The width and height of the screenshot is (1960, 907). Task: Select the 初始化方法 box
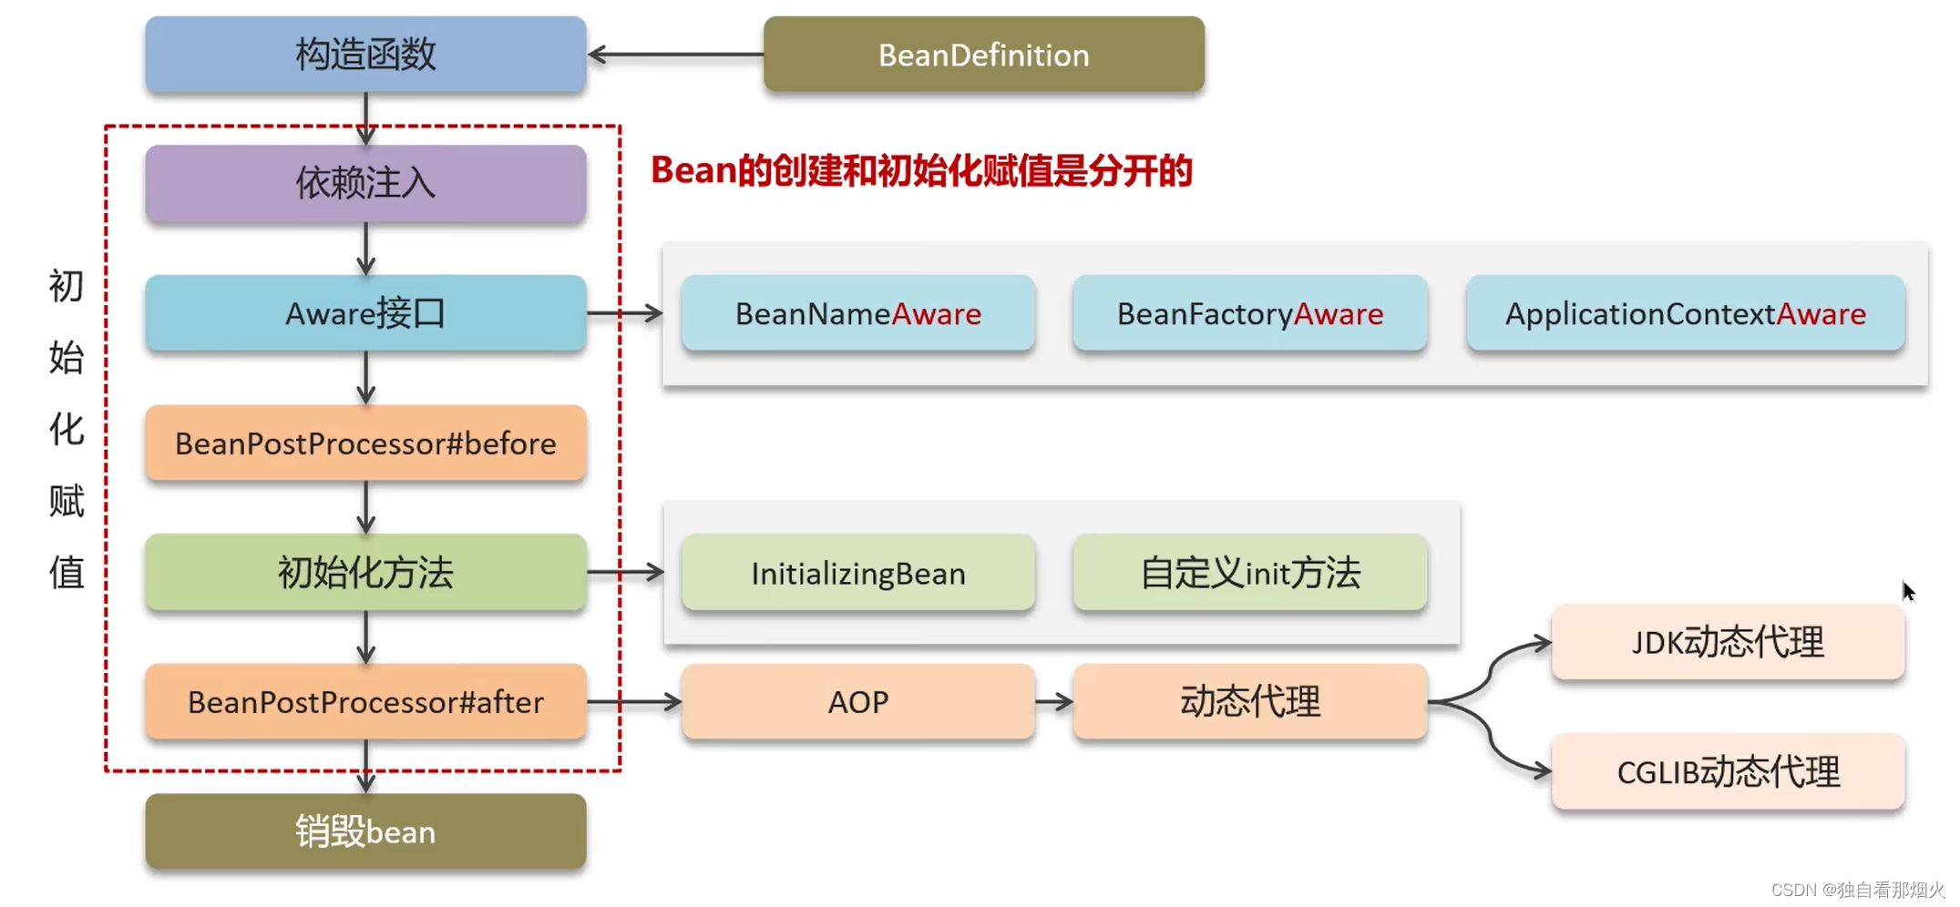(365, 573)
